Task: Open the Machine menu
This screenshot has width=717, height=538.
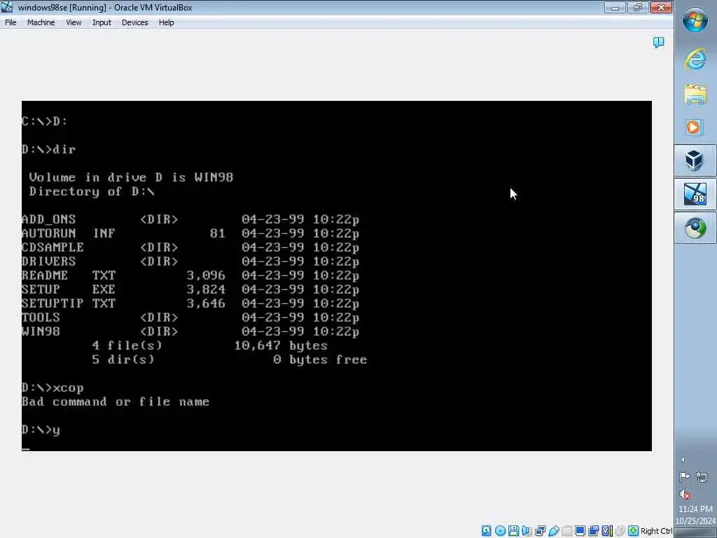Action: coord(41,22)
